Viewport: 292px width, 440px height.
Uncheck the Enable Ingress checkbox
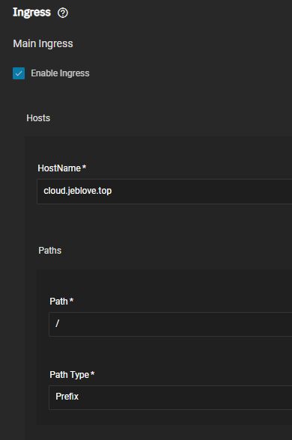click(19, 73)
